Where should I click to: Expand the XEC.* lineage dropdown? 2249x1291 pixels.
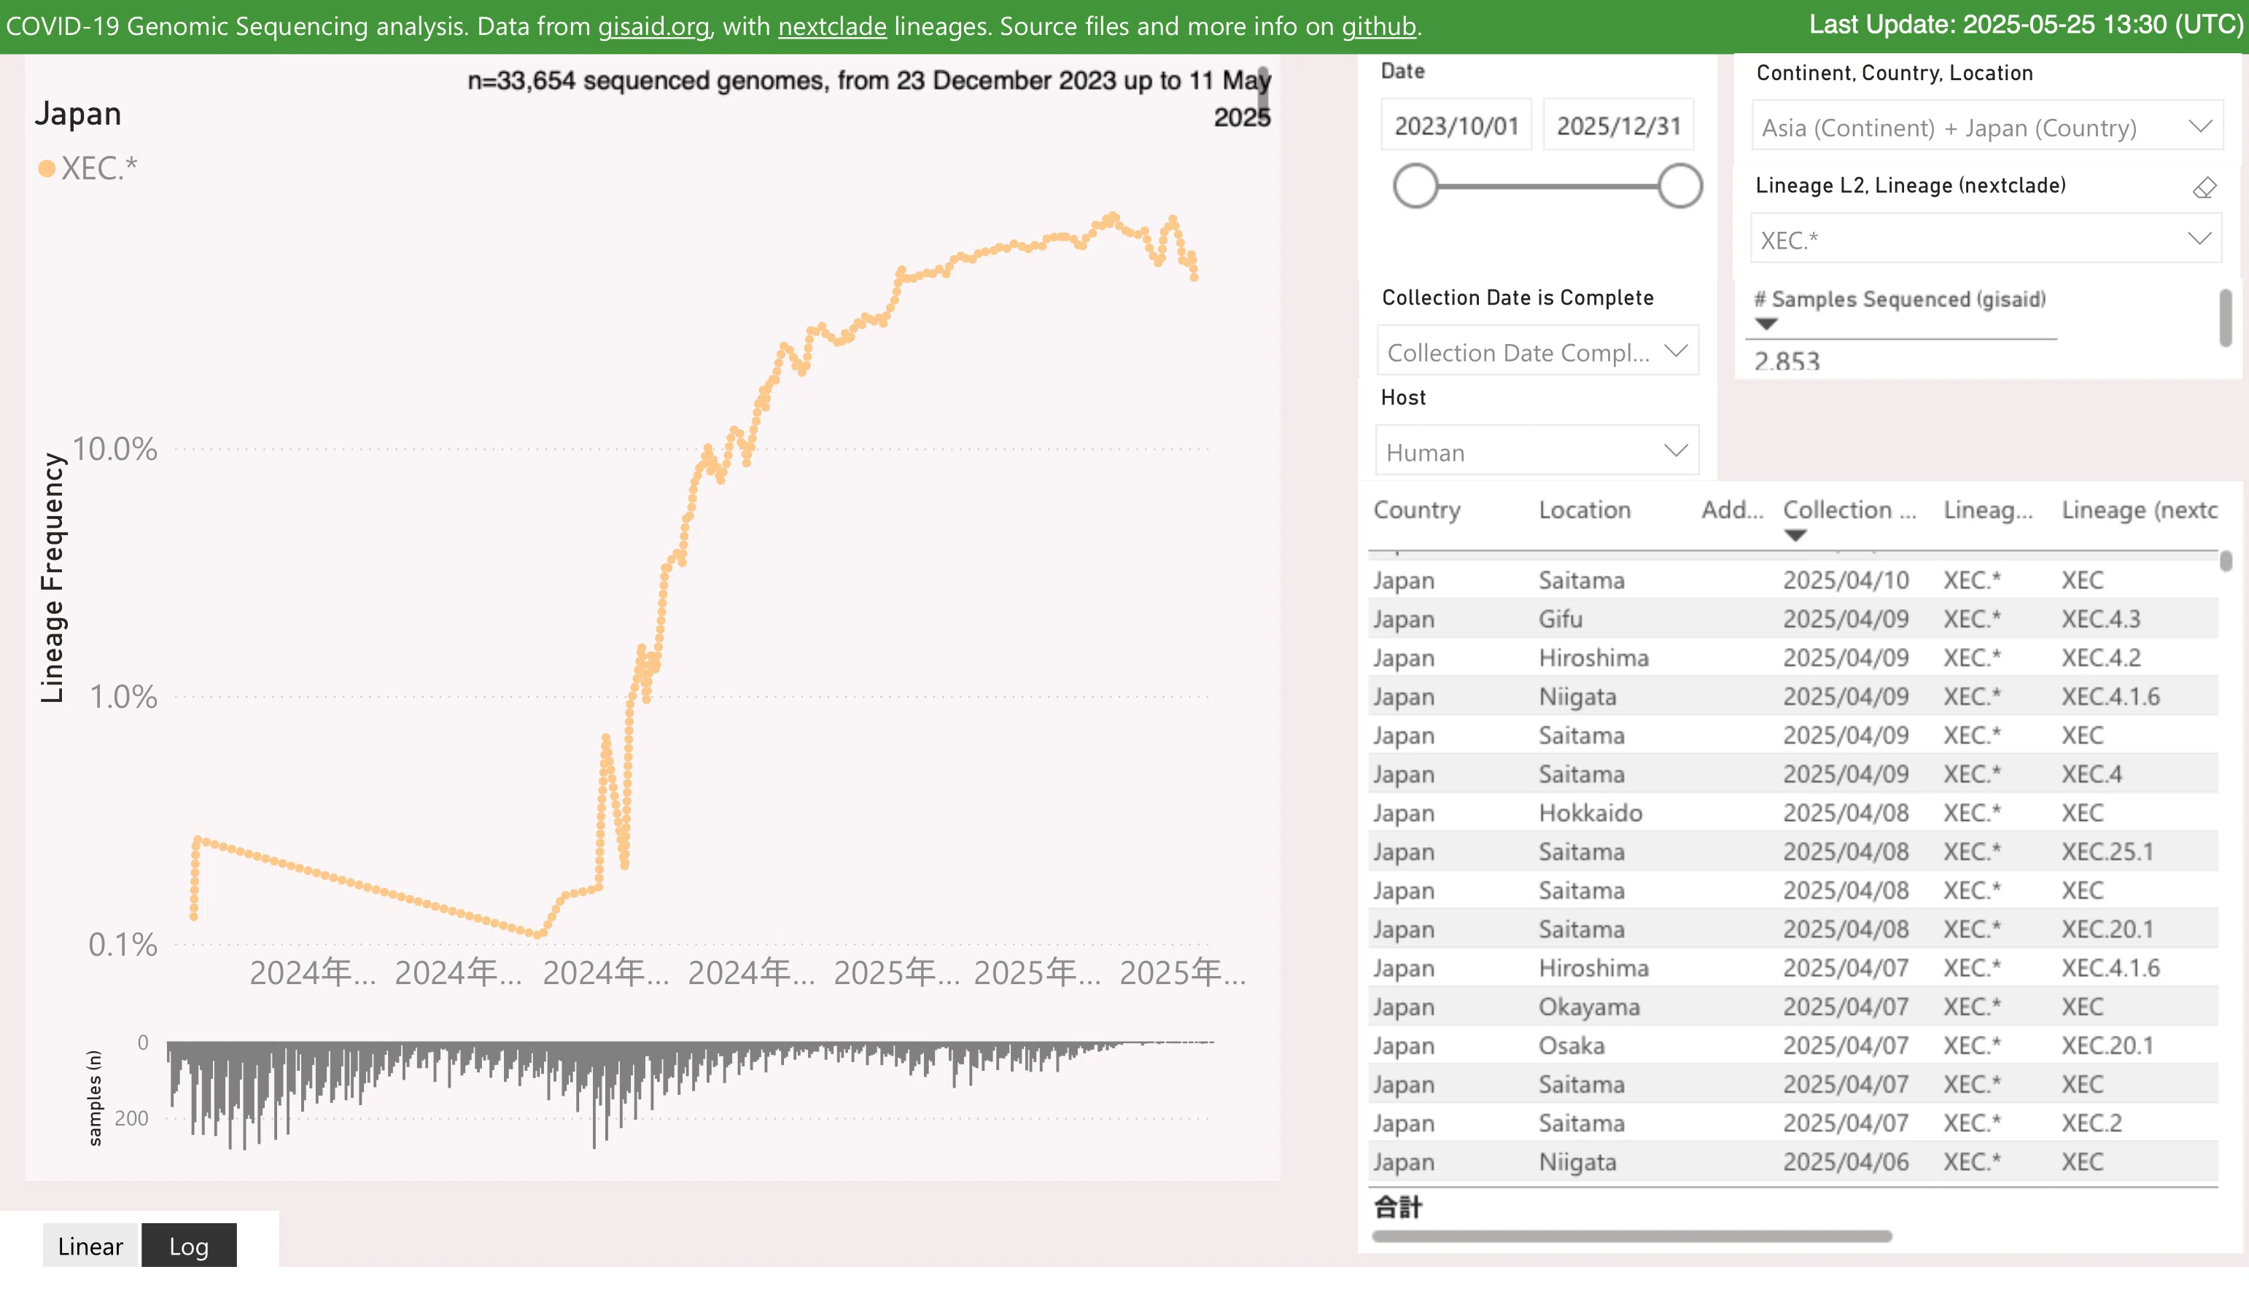click(1986, 238)
